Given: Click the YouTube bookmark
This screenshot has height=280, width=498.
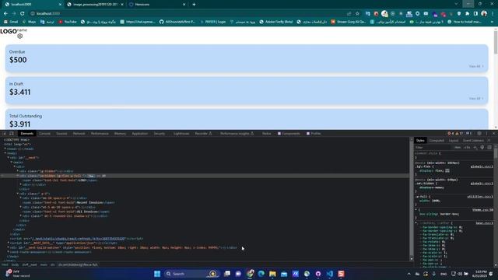Looking at the screenshot, I should coord(68,22).
